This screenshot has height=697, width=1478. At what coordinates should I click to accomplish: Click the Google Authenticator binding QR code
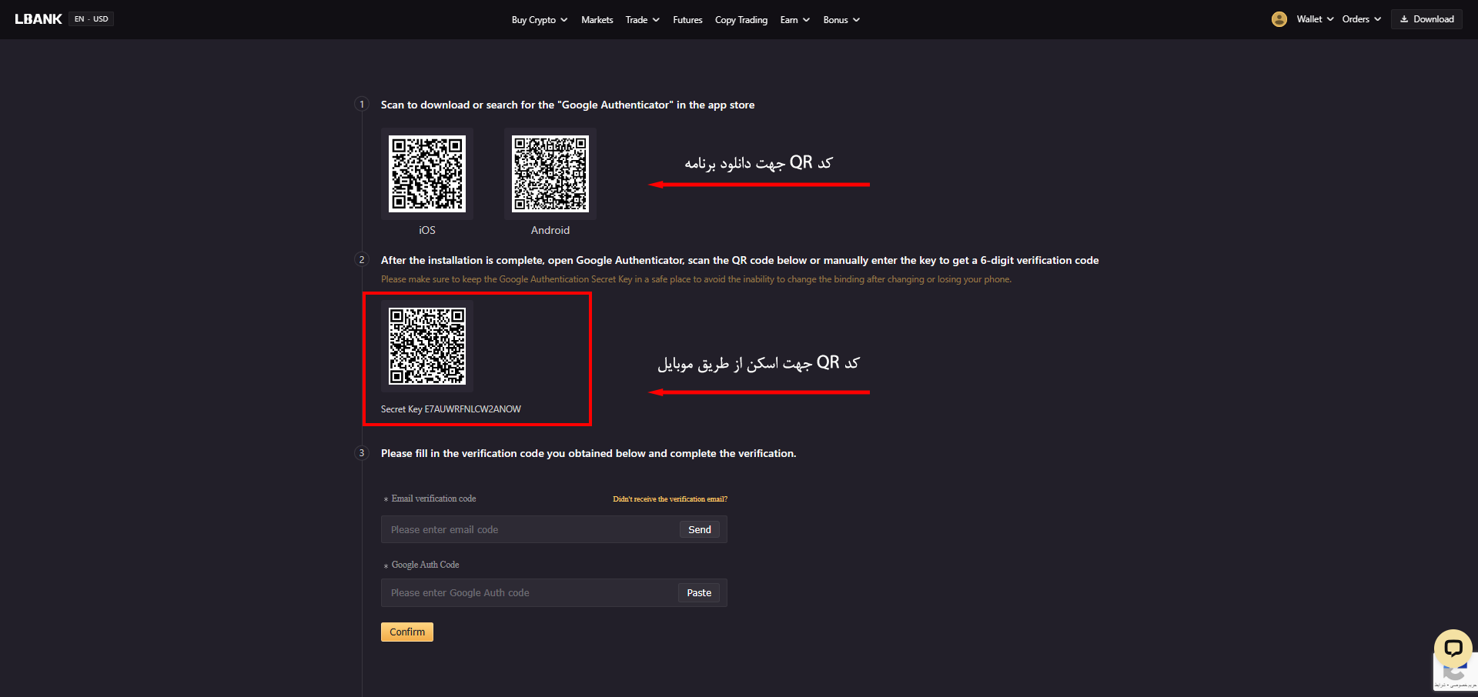tap(427, 346)
